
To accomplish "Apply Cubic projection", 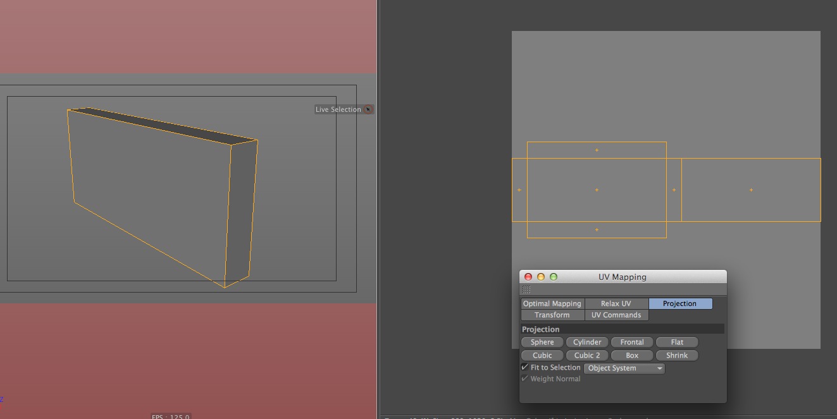I will pos(542,356).
